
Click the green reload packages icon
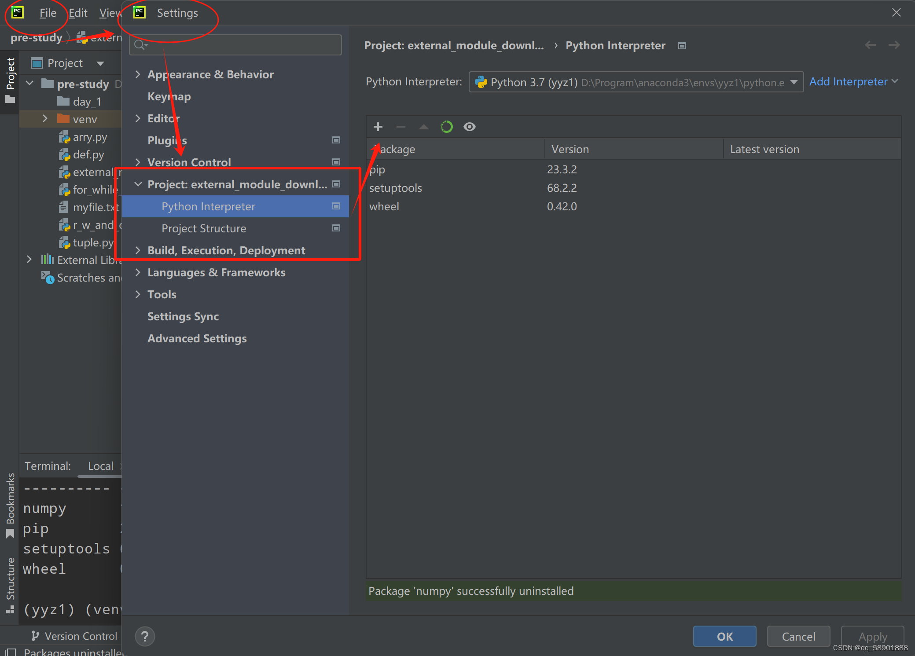point(446,127)
